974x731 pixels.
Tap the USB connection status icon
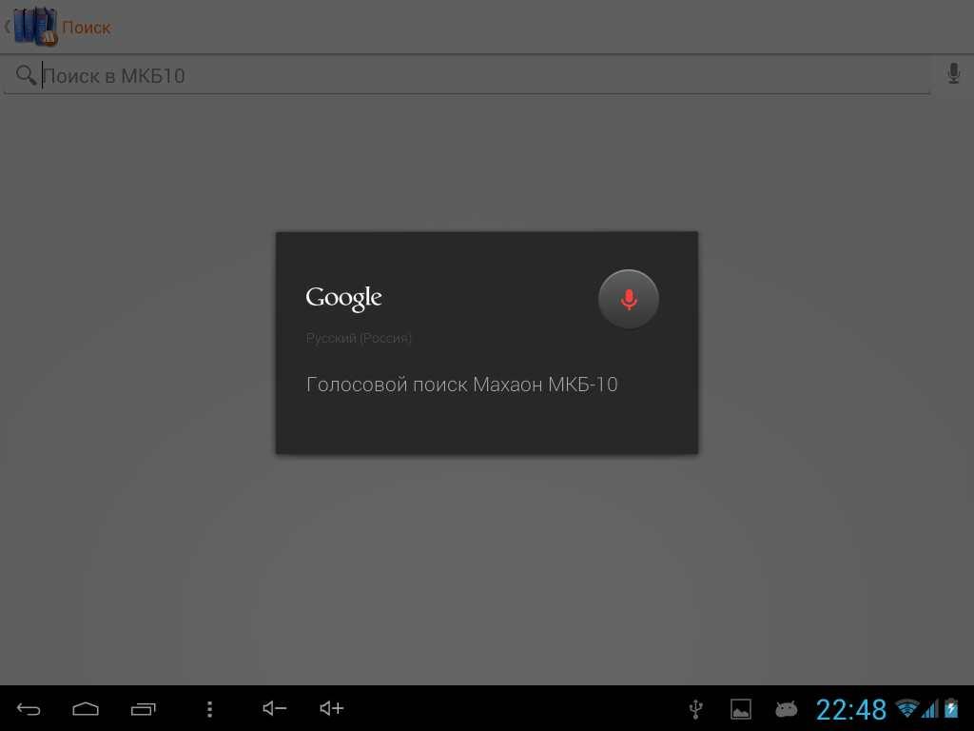pyautogui.click(x=696, y=708)
